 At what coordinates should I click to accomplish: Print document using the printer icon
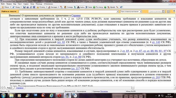coord(27,7)
